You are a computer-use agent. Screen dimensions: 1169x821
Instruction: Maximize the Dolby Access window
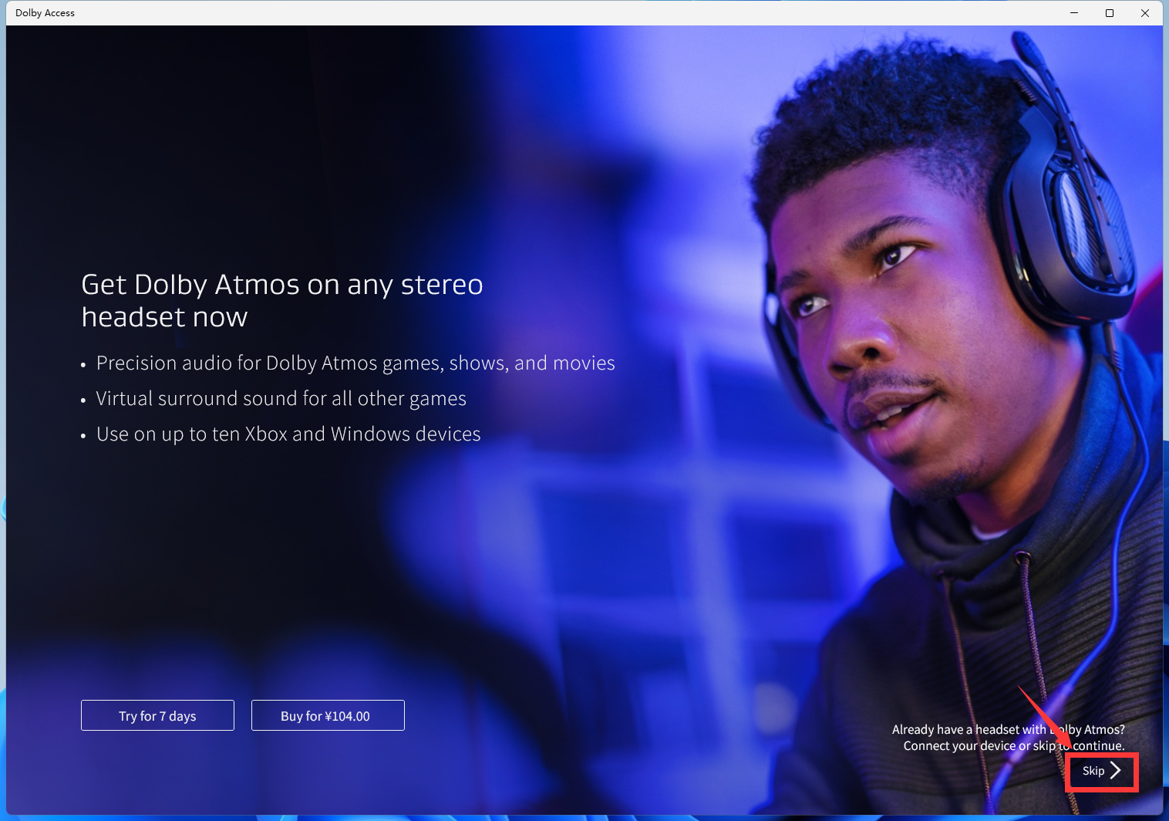[x=1110, y=13]
